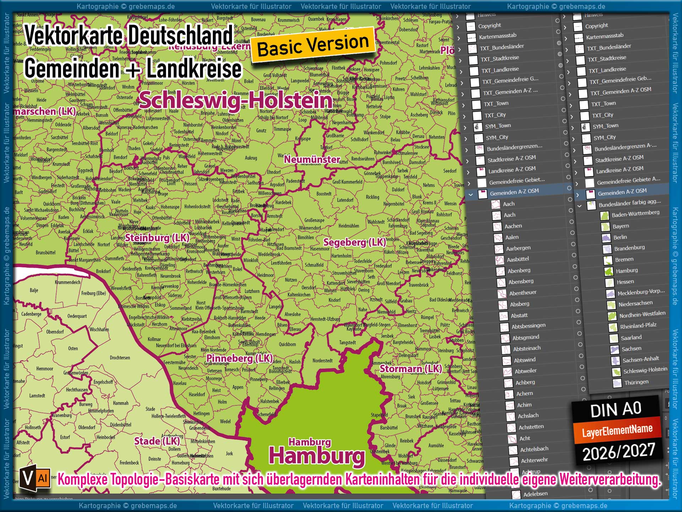
Task: Click the Schleswig-Holstein layer thumbnail icon
Action: (616, 372)
